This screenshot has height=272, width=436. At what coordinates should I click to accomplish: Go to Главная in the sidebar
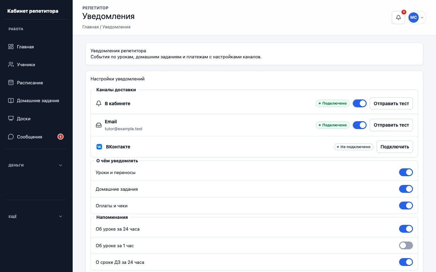(x=36, y=47)
